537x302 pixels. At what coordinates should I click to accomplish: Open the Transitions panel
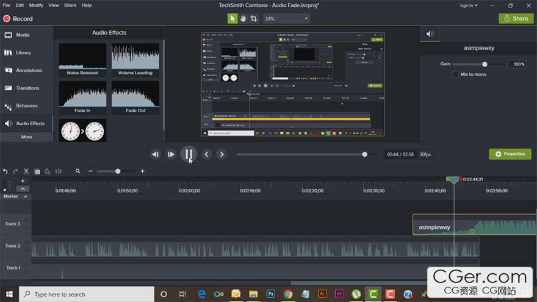pos(26,88)
